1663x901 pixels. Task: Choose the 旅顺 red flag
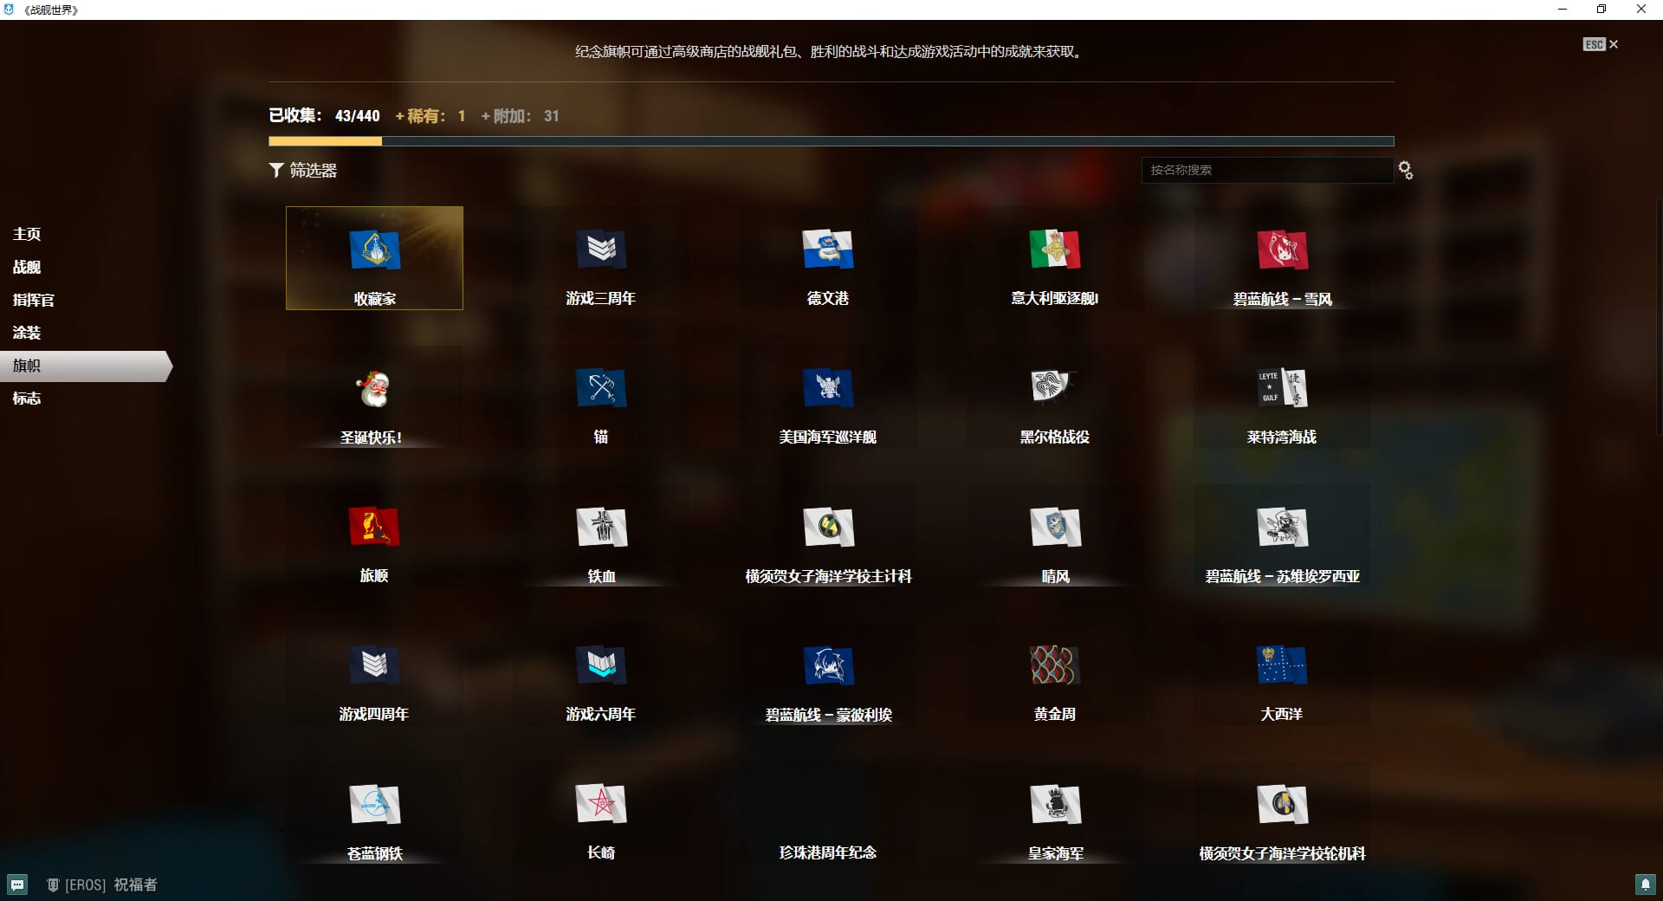coord(373,528)
